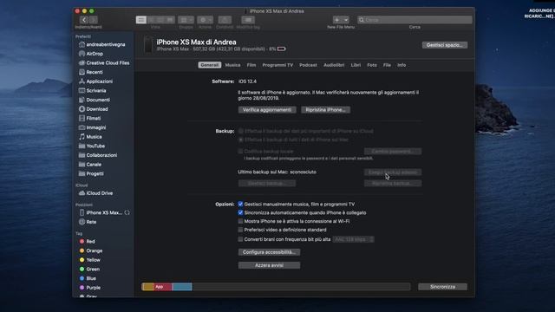Open the Gruppo grouping dropdown in the toolbar
The width and height of the screenshot is (555, 312).
[186, 20]
